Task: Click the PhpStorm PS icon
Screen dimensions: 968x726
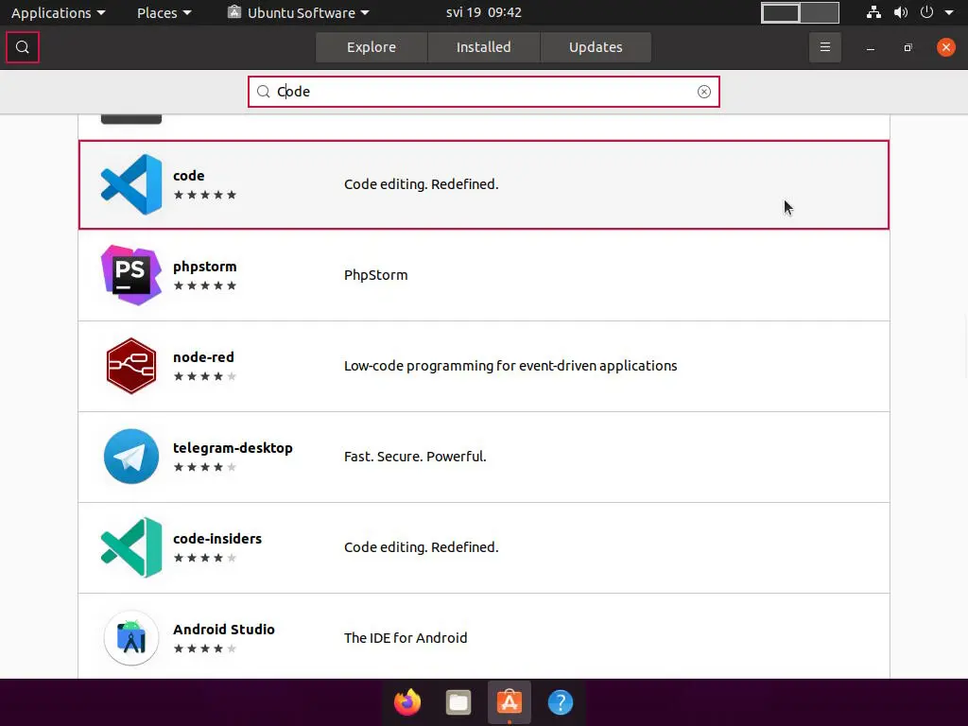Action: (x=131, y=275)
